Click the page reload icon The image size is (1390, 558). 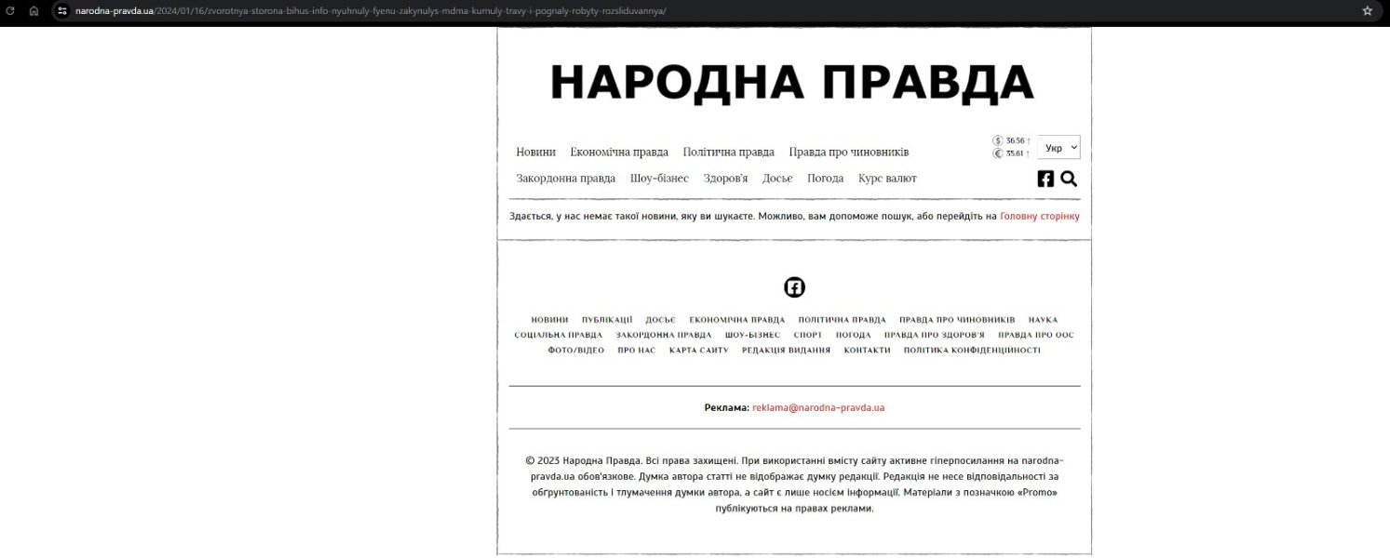click(10, 10)
